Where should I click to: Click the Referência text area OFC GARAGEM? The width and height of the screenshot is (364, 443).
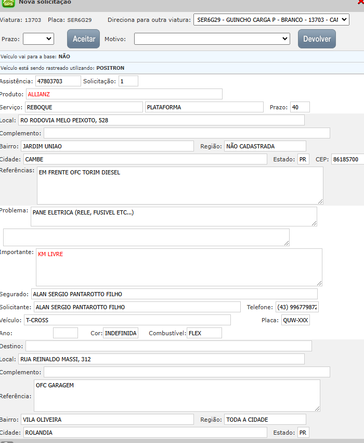pyautogui.click(x=177, y=396)
